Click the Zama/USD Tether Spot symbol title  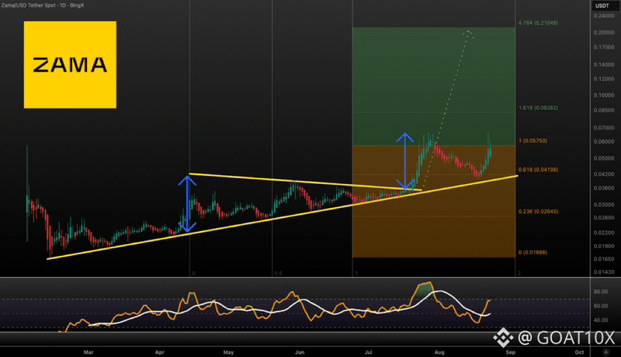tap(43, 5)
